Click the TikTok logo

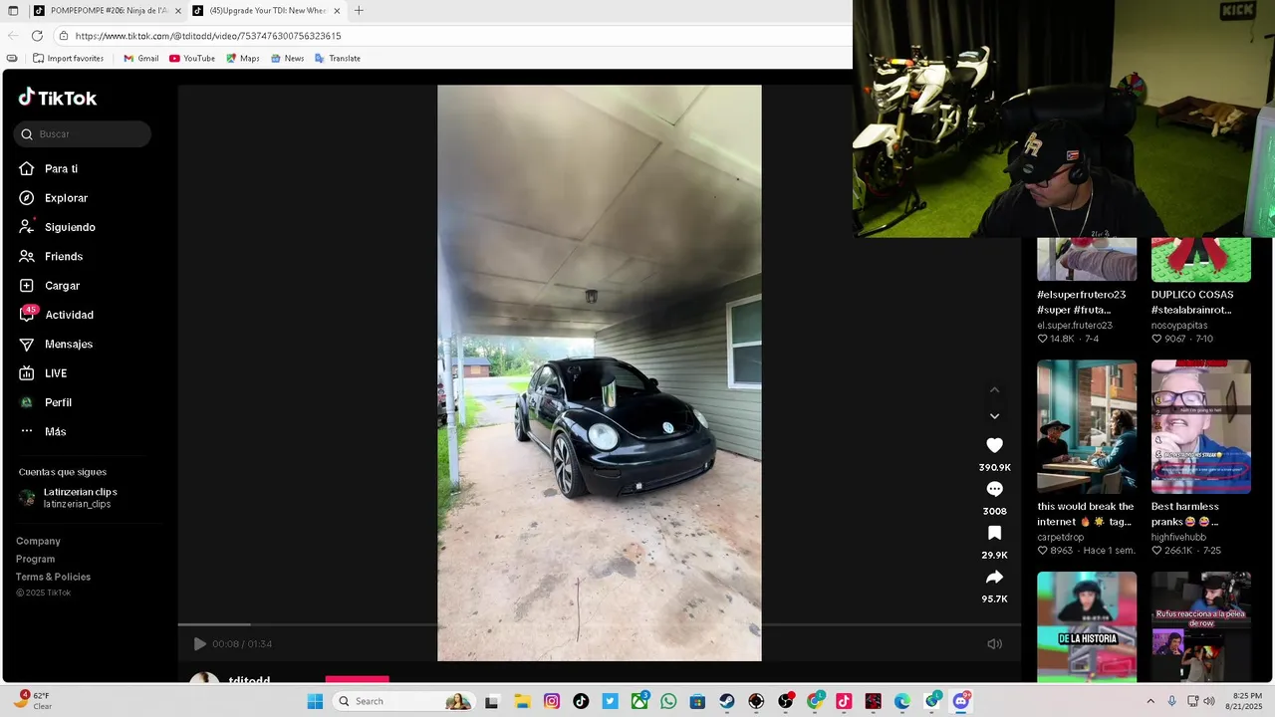point(58,98)
